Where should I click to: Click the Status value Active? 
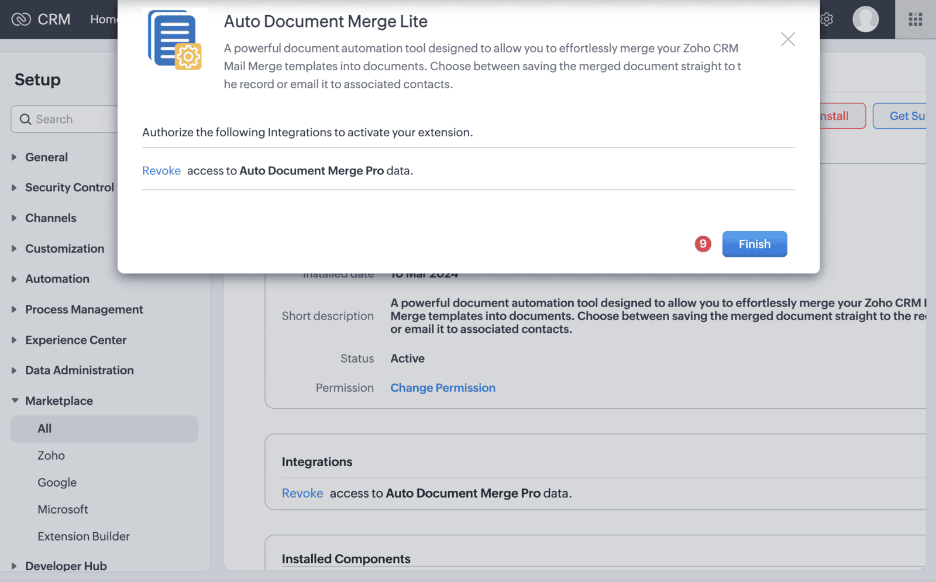click(408, 359)
